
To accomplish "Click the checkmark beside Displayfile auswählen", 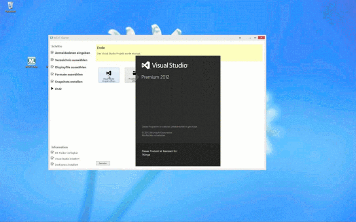I will [x=52, y=67].
